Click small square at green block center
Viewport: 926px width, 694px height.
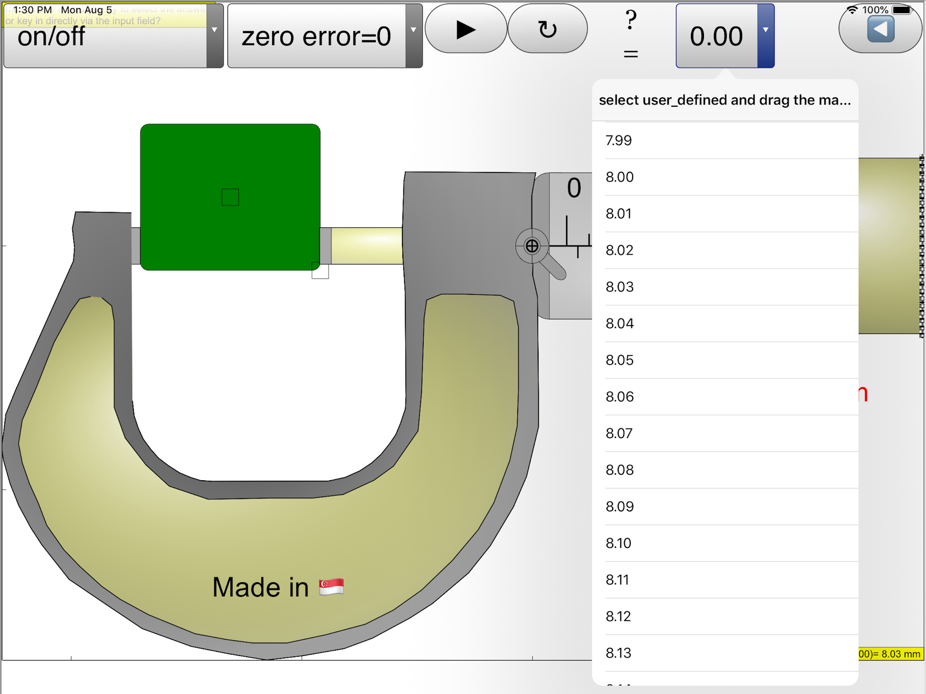tap(230, 197)
